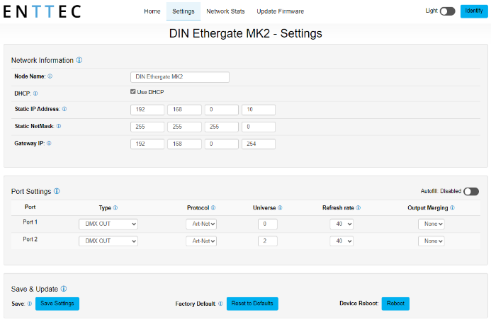Click Static NetMask third octet field
The image size is (491, 322).
pyautogui.click(x=221, y=127)
